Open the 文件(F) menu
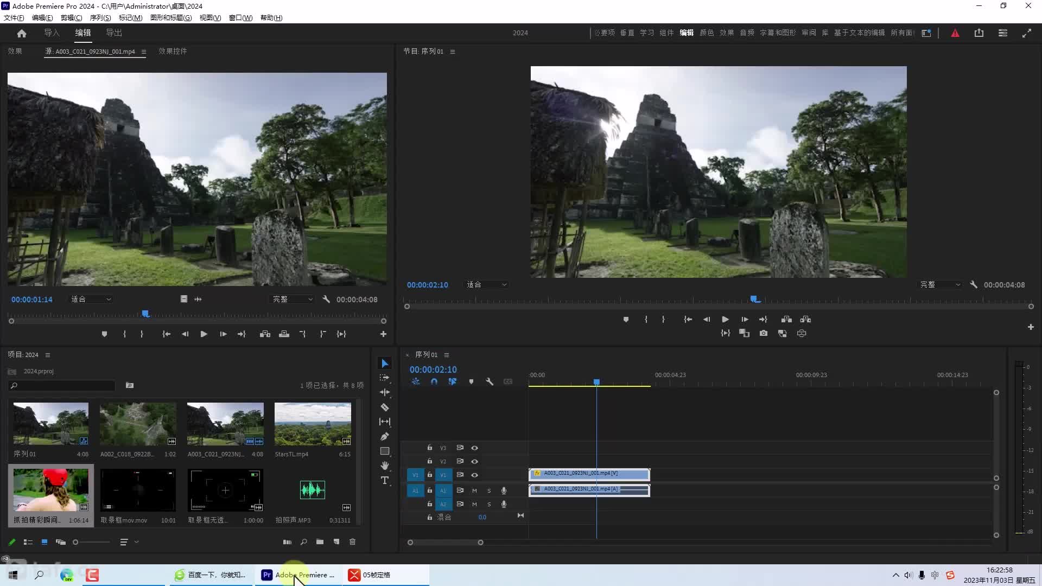This screenshot has height=586, width=1042. coord(14,18)
